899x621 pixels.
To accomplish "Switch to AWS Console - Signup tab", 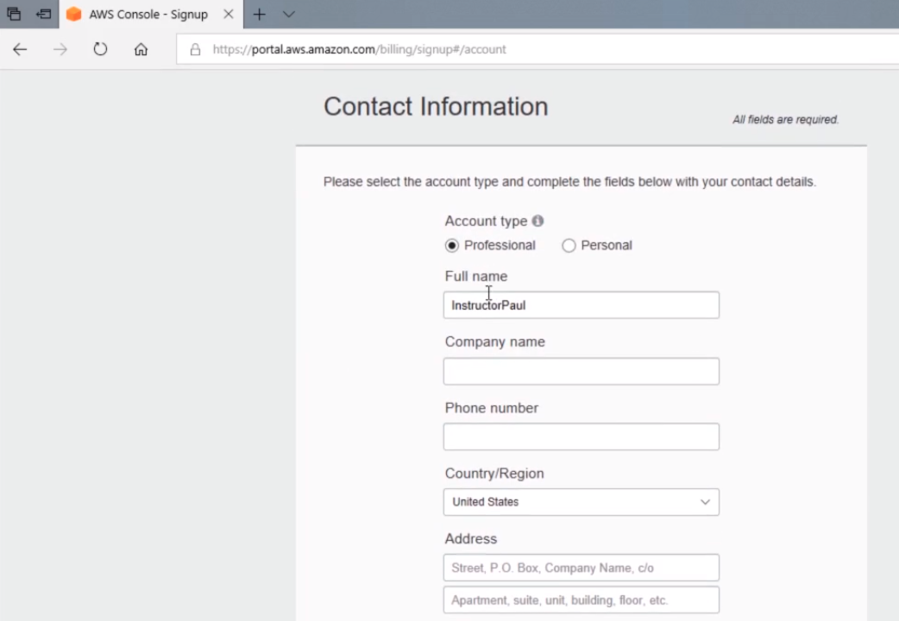I will point(148,14).
